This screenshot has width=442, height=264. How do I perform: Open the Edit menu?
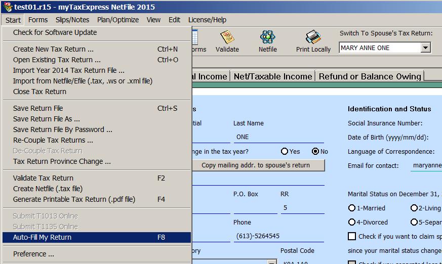(x=174, y=20)
